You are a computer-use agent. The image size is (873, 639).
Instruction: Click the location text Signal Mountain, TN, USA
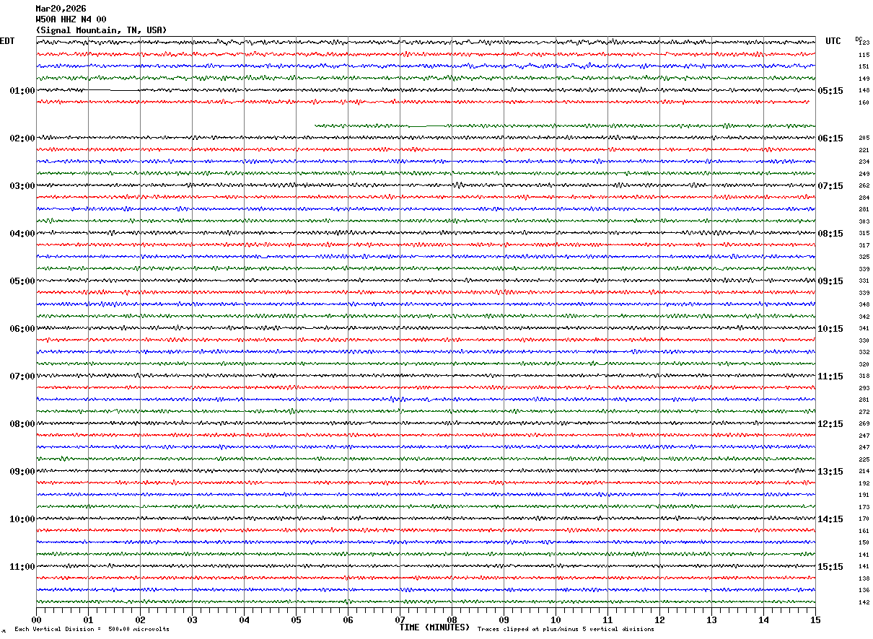101,30
